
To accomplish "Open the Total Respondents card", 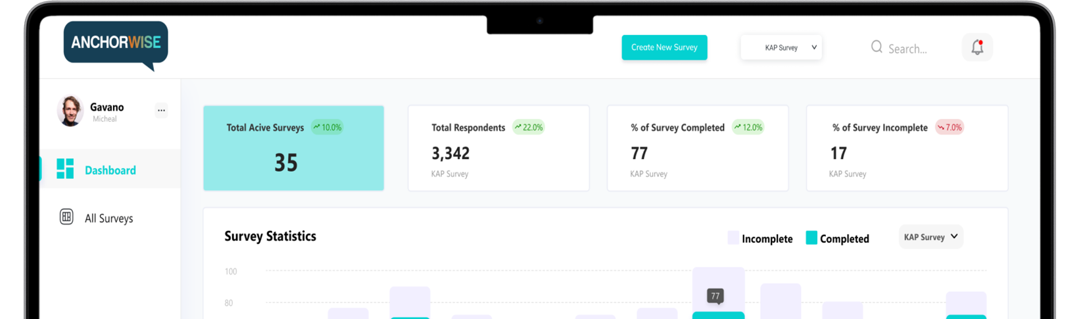I will pos(498,148).
